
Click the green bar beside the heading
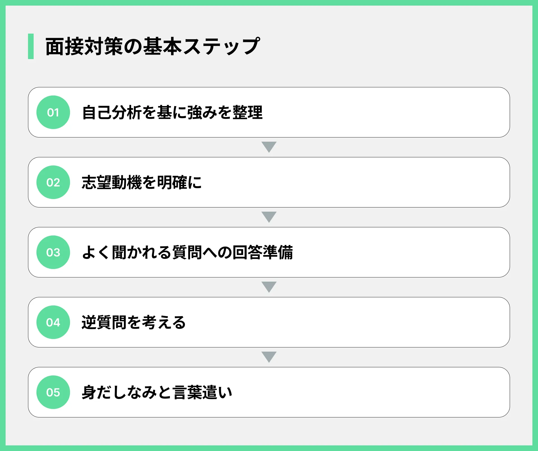click(x=31, y=46)
